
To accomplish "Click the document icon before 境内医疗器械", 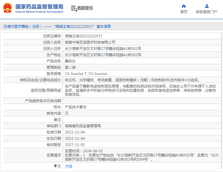I will point(5,27).
